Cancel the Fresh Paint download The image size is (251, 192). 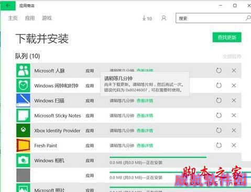pyautogui.click(x=234, y=145)
